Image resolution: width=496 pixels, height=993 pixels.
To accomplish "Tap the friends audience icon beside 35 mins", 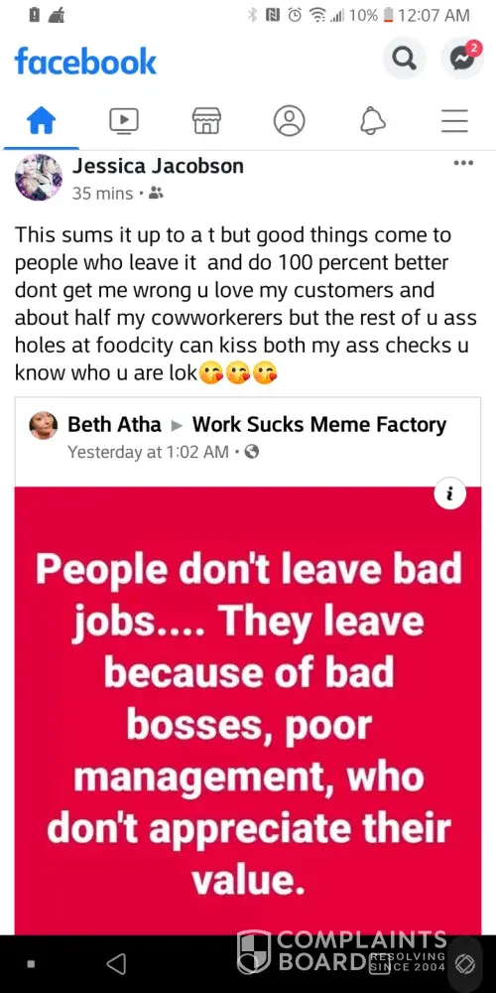I will click(157, 194).
